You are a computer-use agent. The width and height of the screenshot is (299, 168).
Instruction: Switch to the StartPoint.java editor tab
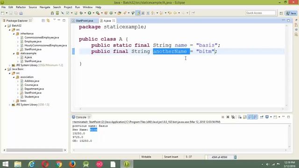[x=85, y=21]
